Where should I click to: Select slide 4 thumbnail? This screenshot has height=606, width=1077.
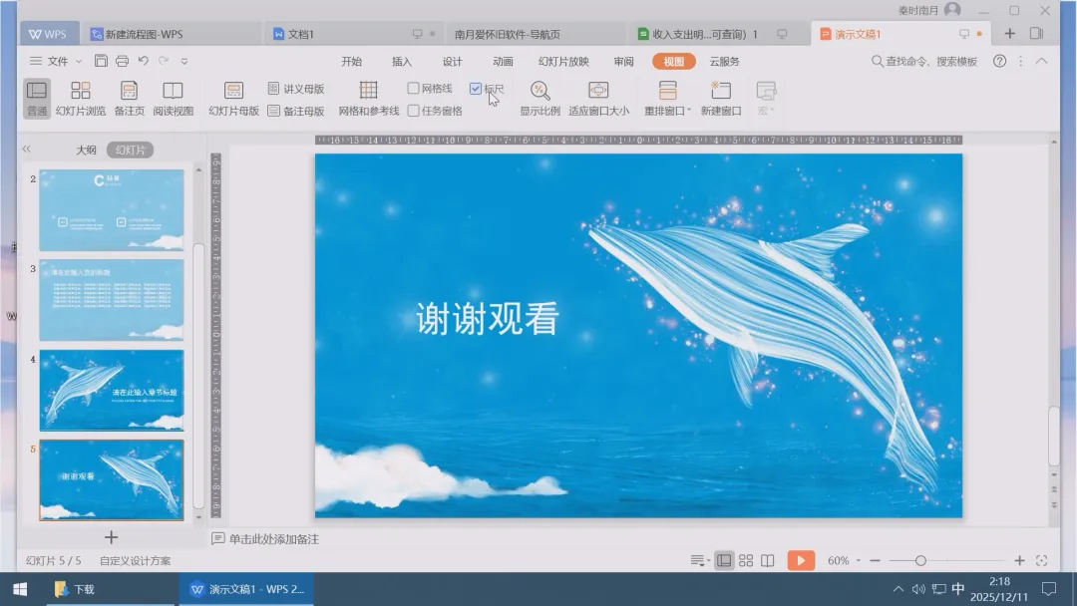[112, 390]
